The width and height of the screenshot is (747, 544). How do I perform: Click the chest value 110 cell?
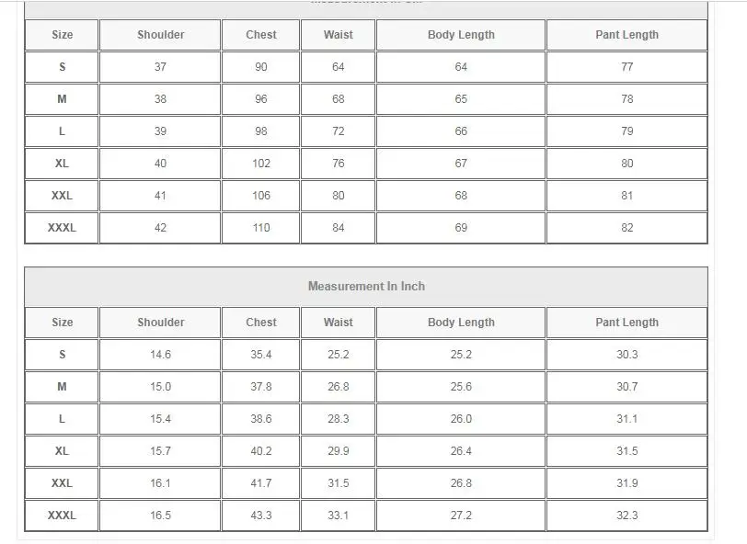point(261,228)
